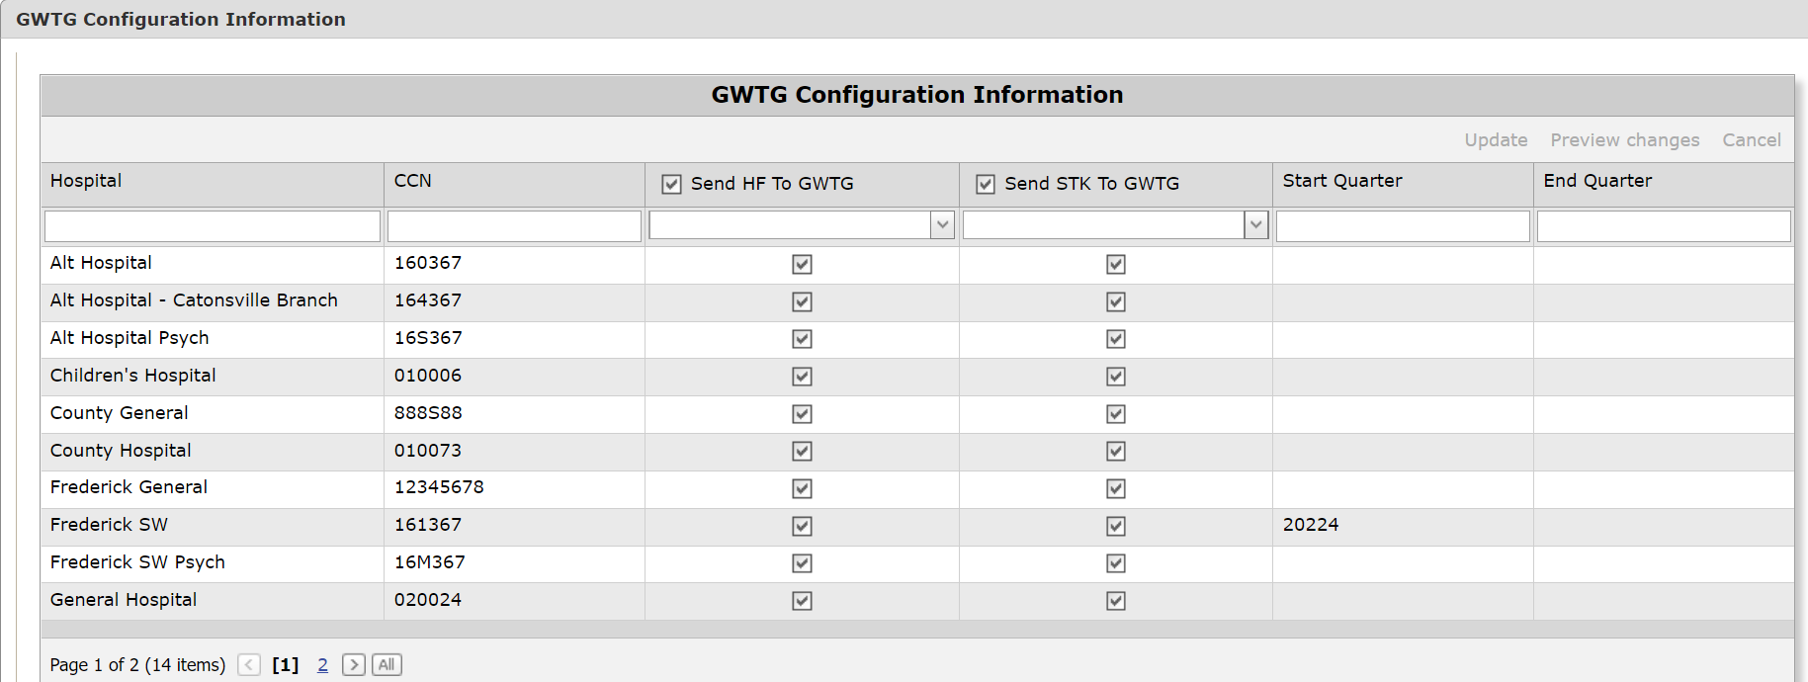Toggle Send STK To GWTG header checkbox
This screenshot has height=682, width=1808.
[x=986, y=184]
